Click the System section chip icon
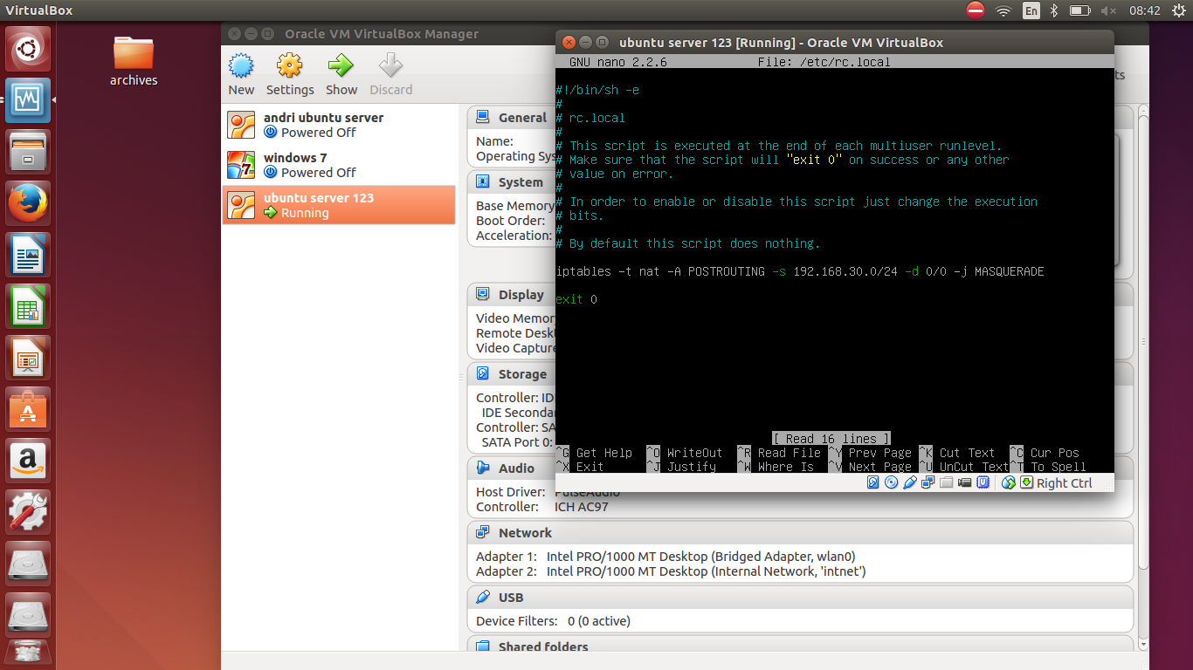Viewport: 1193px width, 670px height. (483, 182)
